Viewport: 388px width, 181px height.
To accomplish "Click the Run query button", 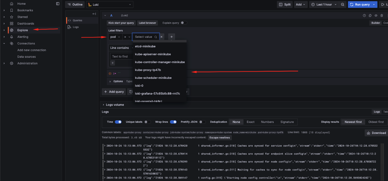I will pos(360,4).
